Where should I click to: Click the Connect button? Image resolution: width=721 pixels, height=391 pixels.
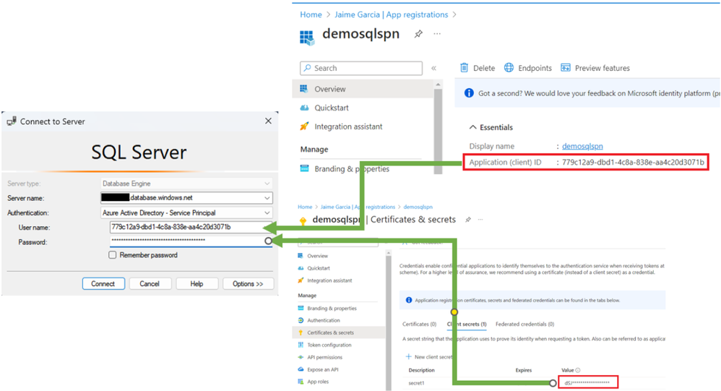point(103,284)
